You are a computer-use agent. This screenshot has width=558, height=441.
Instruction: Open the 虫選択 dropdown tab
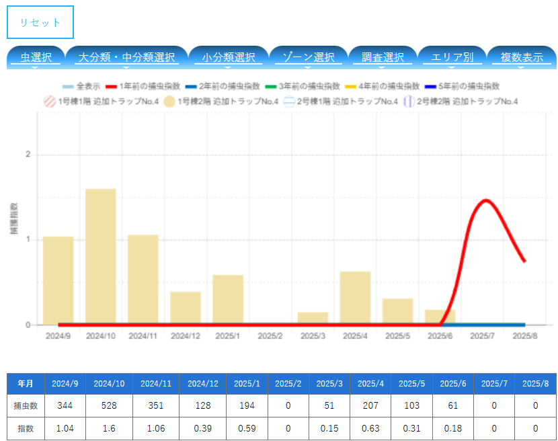point(36,58)
